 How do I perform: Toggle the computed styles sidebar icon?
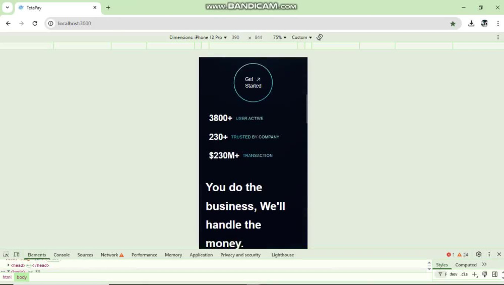pyautogui.click(x=494, y=274)
